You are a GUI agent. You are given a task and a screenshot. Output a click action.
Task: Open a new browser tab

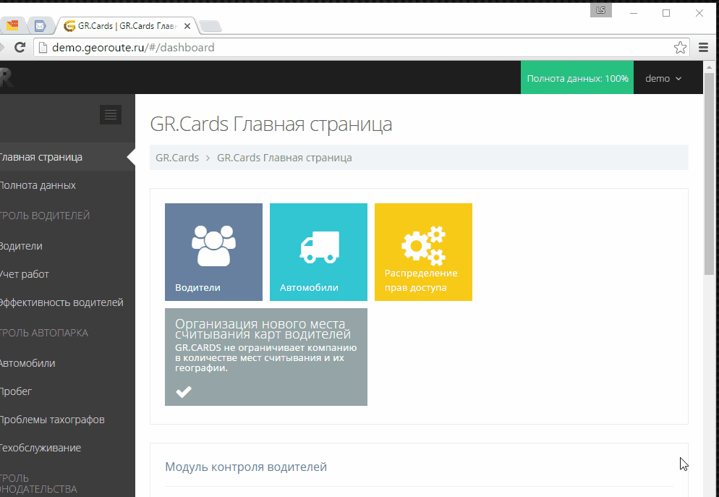[x=211, y=27]
